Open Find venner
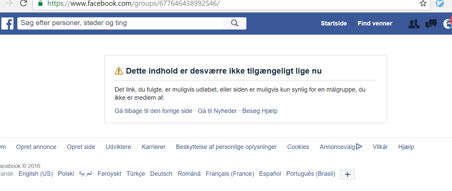The image size is (452, 191). coord(375,23)
